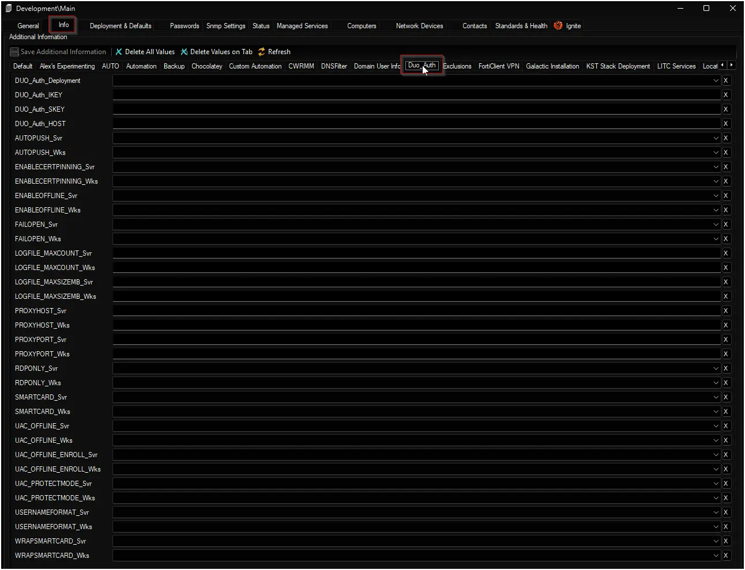This screenshot has height=570, width=745.
Task: Click the Save Additional Information disk icon
Action: 14,52
